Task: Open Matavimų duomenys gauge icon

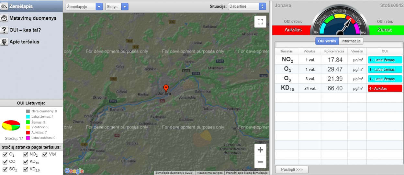Action: (4, 18)
